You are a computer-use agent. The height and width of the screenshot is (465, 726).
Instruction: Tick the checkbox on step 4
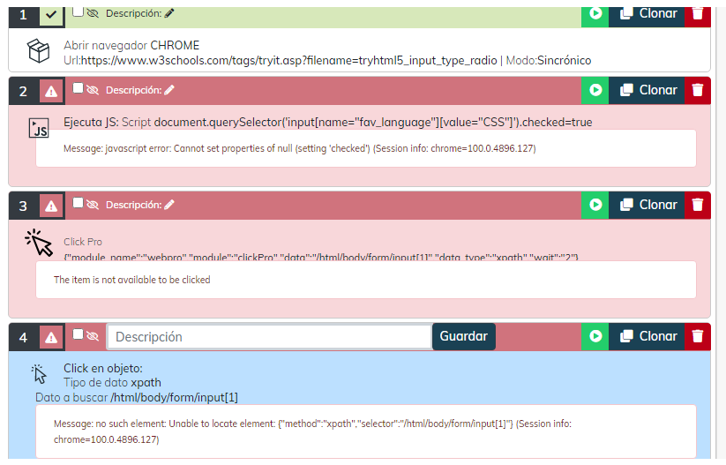(78, 334)
